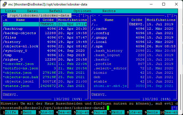Sort right panel by Modifikations column

(x=161, y=20)
